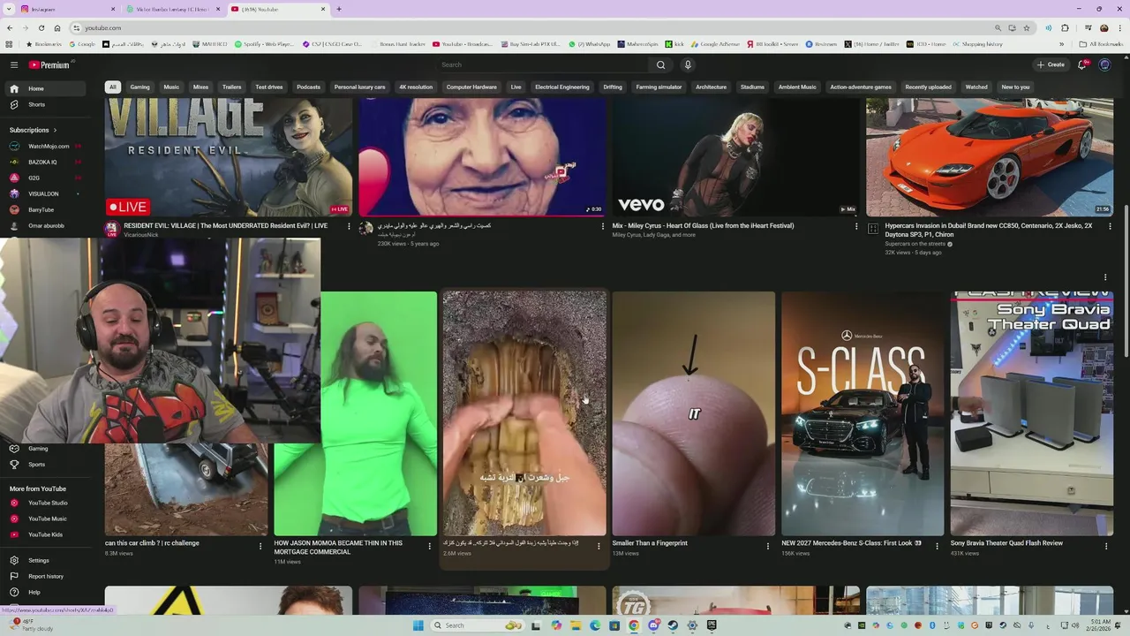The image size is (1130, 636).
Task: Open a new browser tab
Action: tap(339, 9)
